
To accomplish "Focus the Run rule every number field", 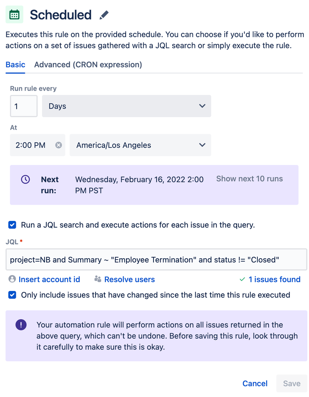I will coord(24,106).
